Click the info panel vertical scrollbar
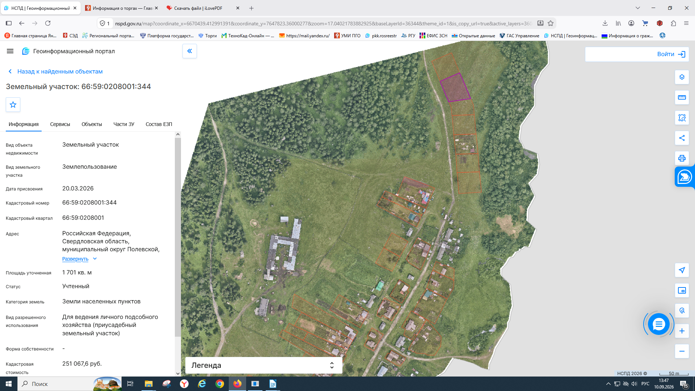The image size is (695, 391). (x=178, y=237)
